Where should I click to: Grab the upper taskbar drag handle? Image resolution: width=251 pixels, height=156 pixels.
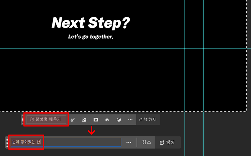pos(23,119)
